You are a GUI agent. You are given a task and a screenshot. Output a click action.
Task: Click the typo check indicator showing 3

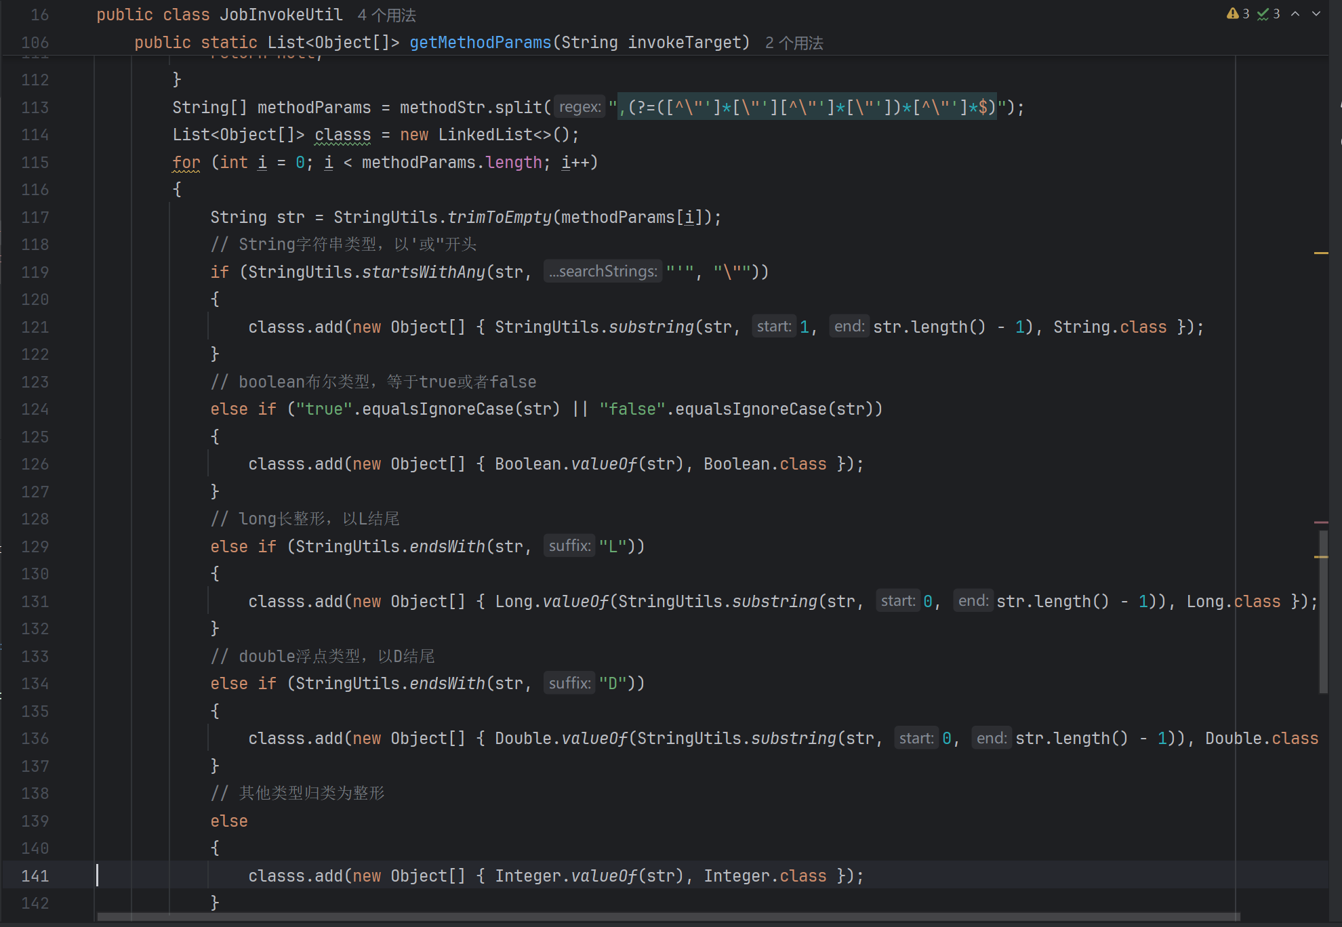tap(1269, 14)
